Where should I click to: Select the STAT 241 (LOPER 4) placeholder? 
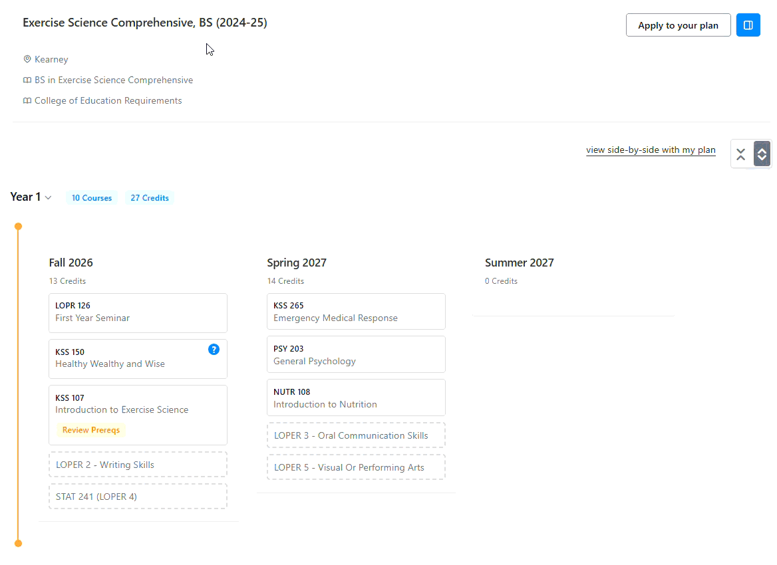138,496
